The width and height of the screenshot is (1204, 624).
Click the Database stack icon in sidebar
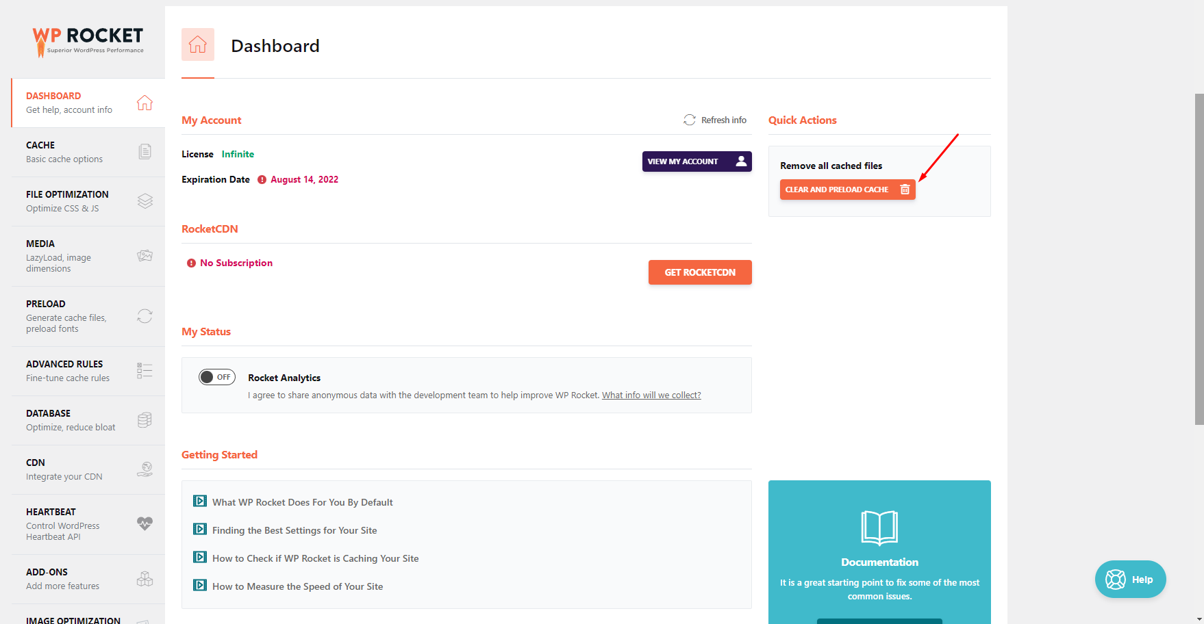pyautogui.click(x=145, y=420)
